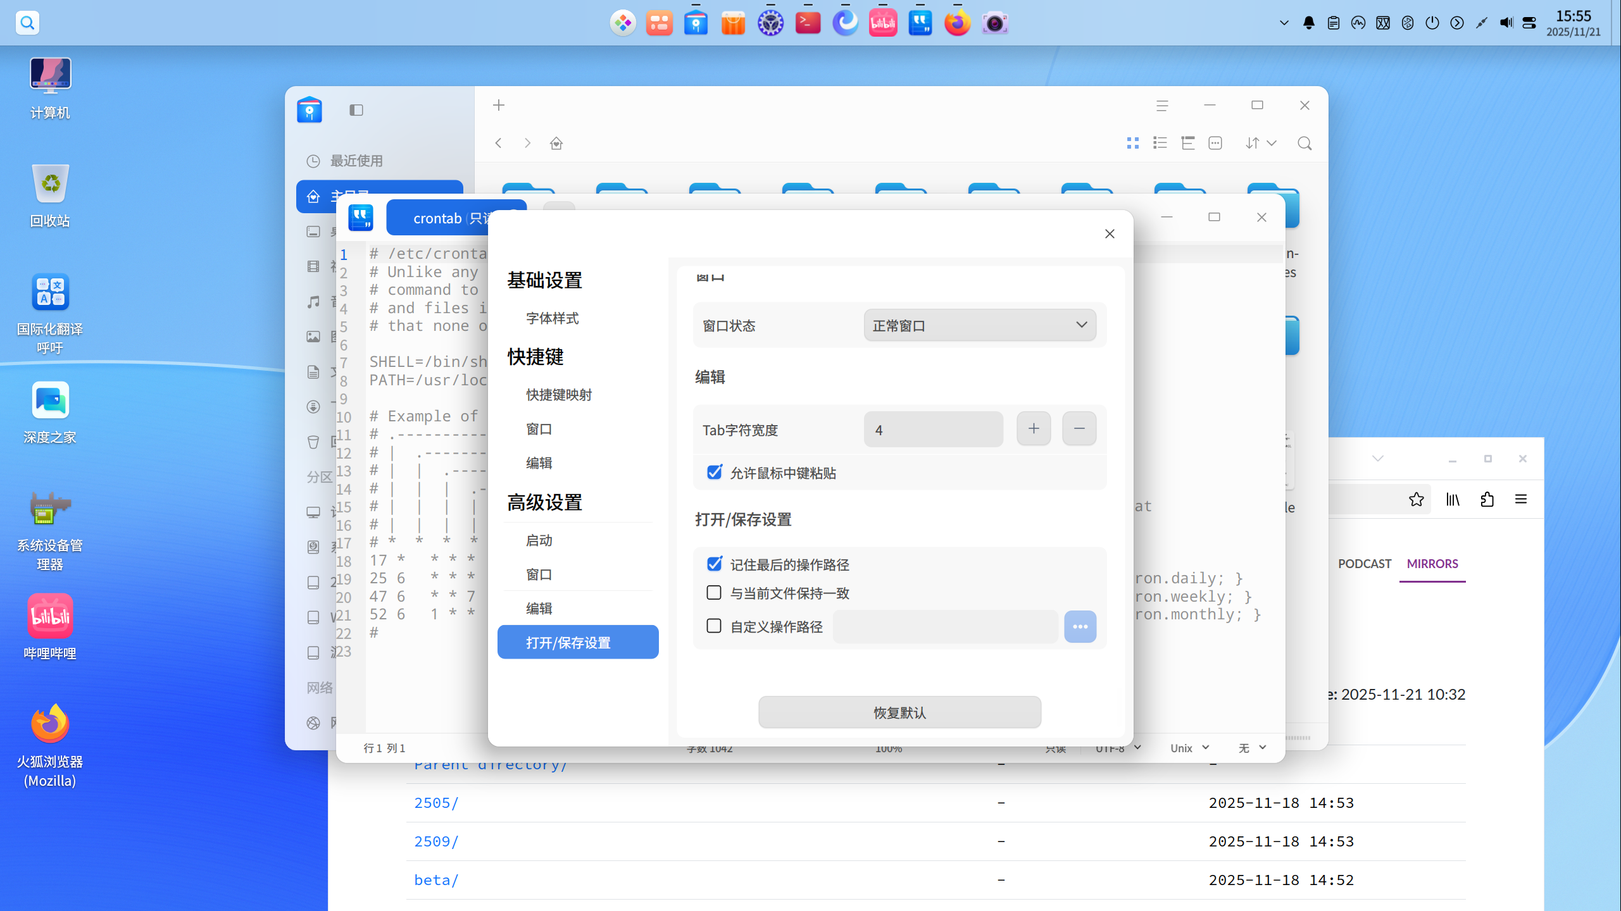This screenshot has height=911, width=1621.
Task: Open the Unix line-ending dropdown in the status bar
Action: [x=1190, y=748]
